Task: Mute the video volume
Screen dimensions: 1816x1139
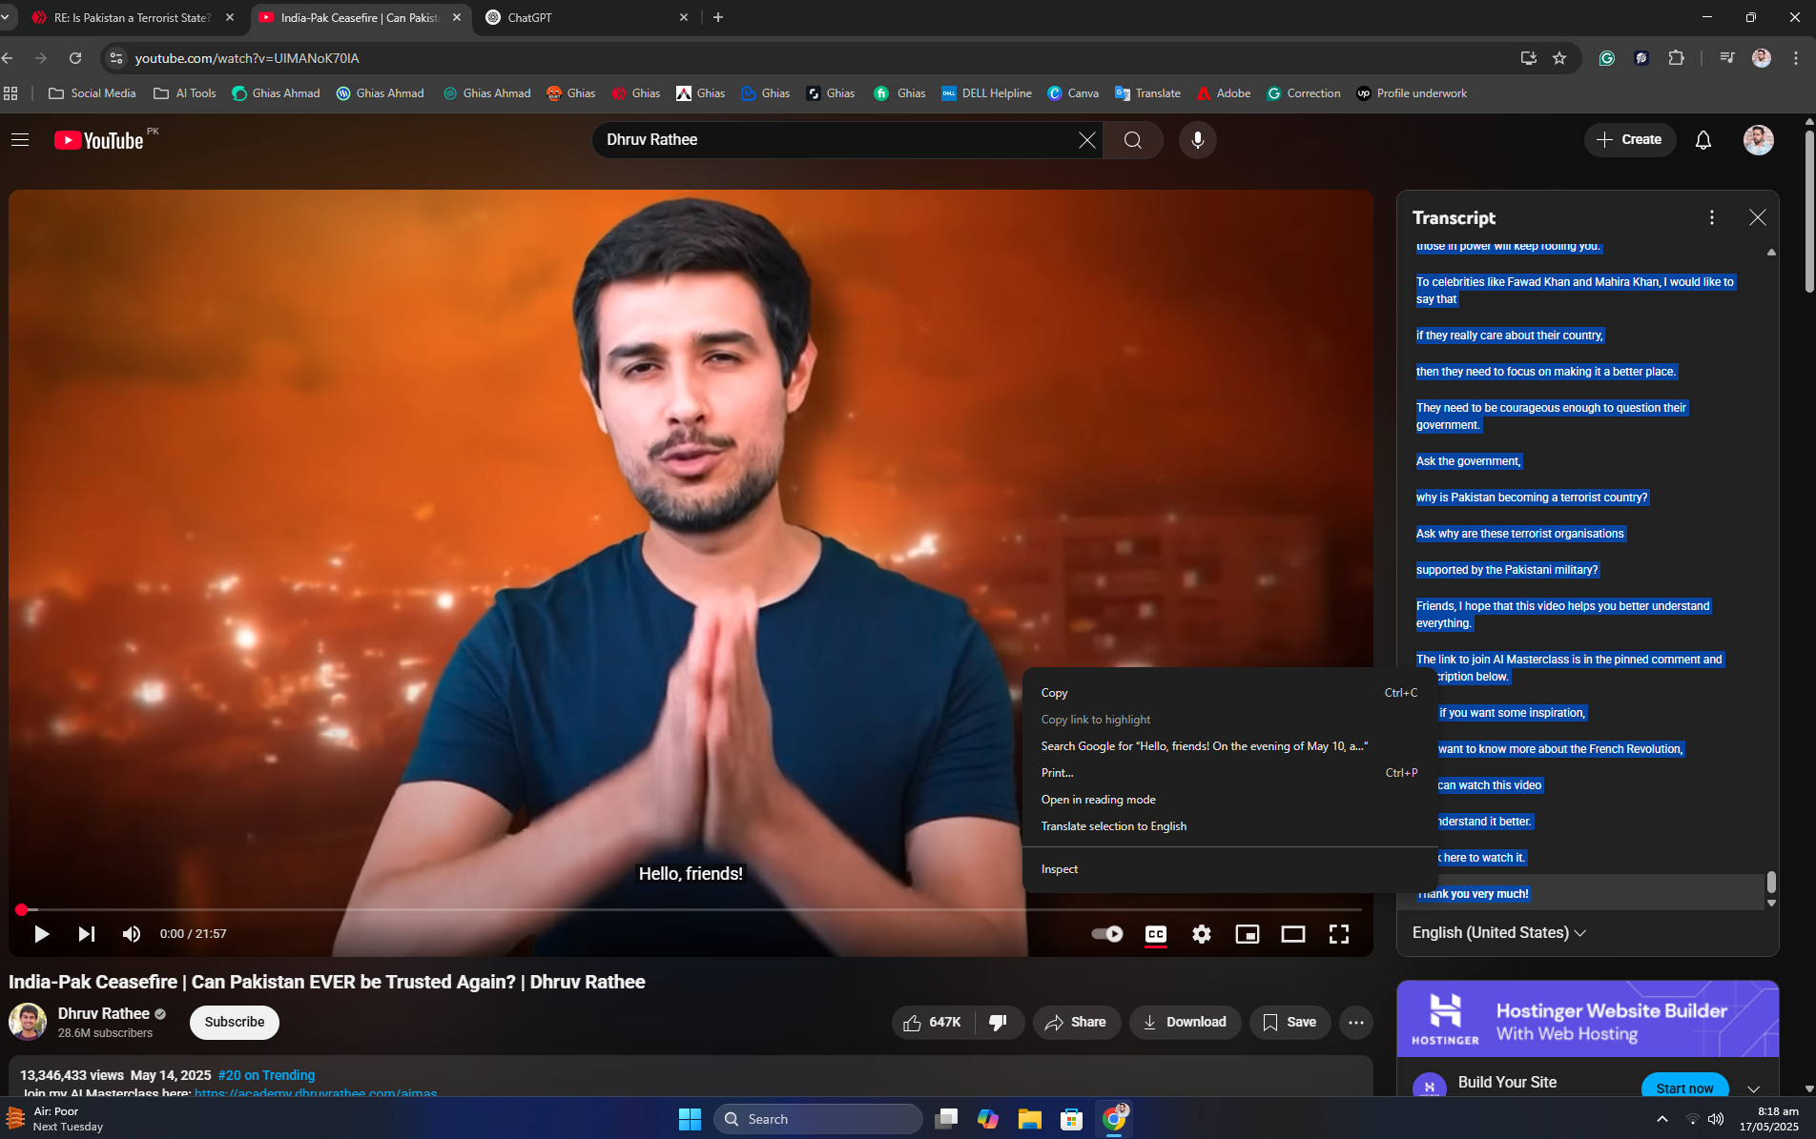Action: pyautogui.click(x=132, y=934)
